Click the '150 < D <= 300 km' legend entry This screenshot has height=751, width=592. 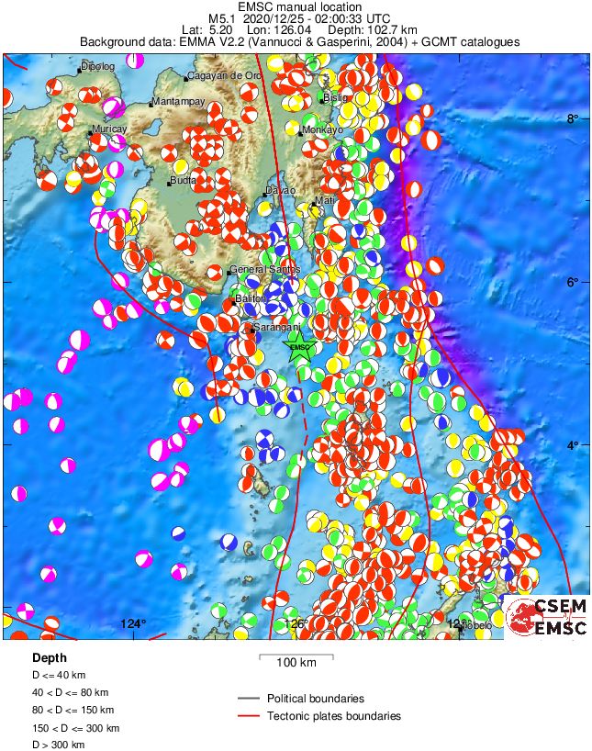click(x=75, y=728)
